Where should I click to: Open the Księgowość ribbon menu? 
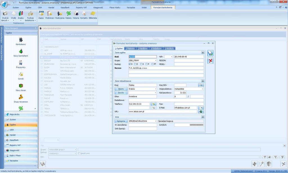[x=98, y=8]
